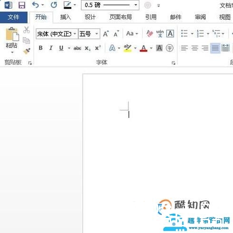Click the Word application icon
Screen dimensions: 233x233
8,5
